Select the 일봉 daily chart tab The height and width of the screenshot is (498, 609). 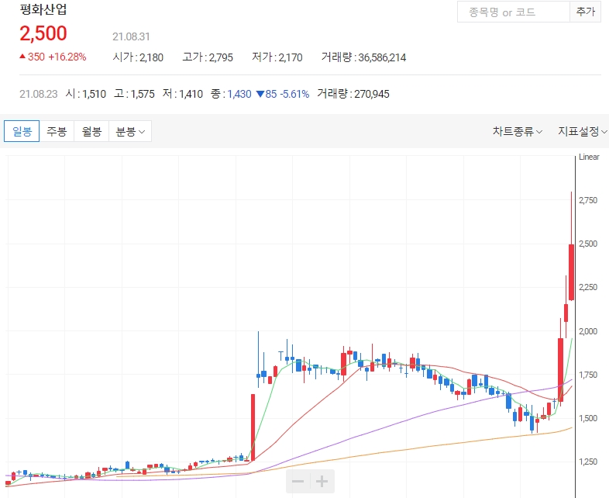22,131
